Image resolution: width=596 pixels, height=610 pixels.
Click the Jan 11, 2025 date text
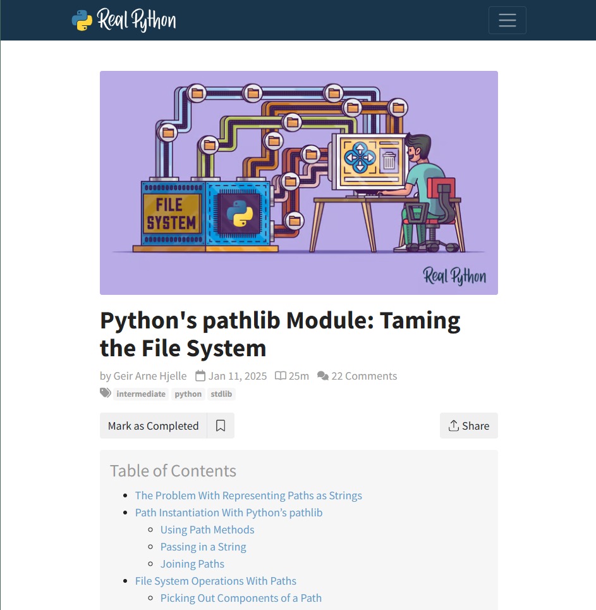pyautogui.click(x=238, y=376)
